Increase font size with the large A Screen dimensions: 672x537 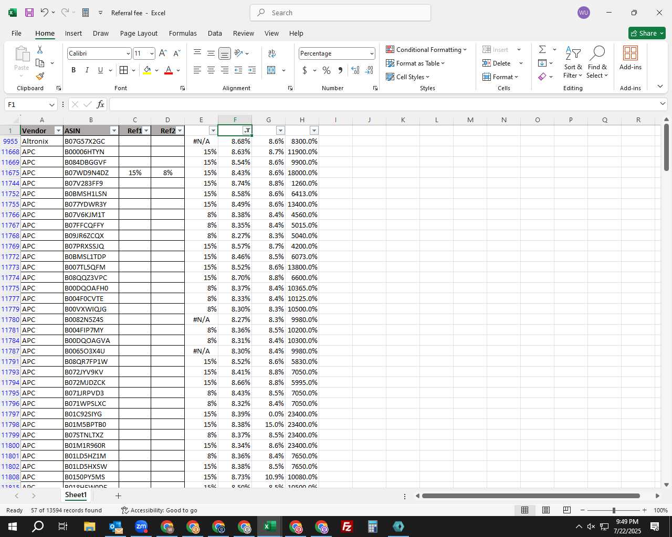tap(163, 53)
